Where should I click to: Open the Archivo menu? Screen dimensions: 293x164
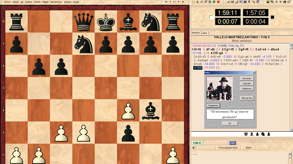7,2
